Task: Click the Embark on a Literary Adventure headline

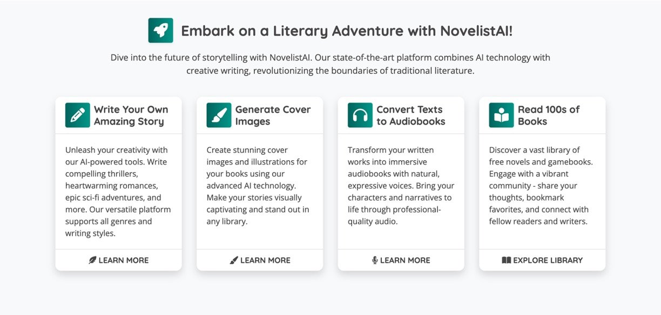Action: coord(347,31)
